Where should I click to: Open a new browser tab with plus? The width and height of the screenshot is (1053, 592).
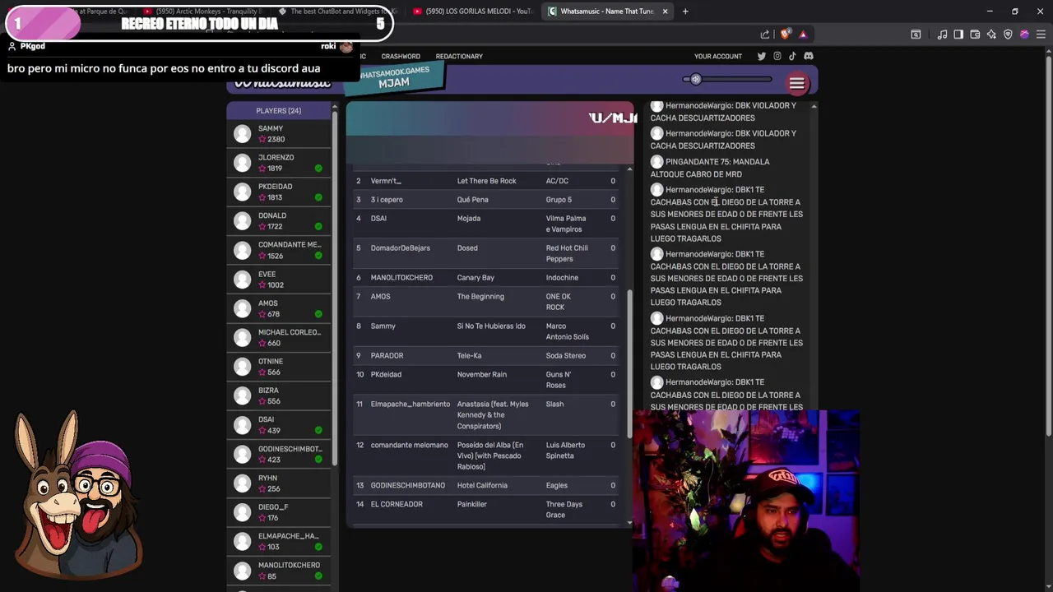pos(685,12)
